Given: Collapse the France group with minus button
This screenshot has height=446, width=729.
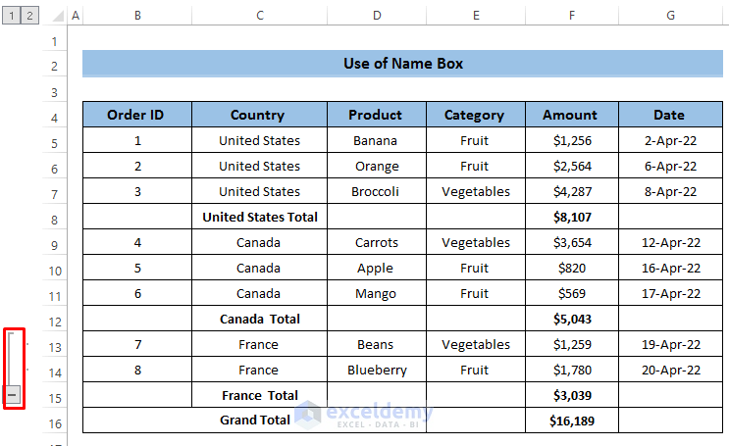Looking at the screenshot, I should click(13, 394).
